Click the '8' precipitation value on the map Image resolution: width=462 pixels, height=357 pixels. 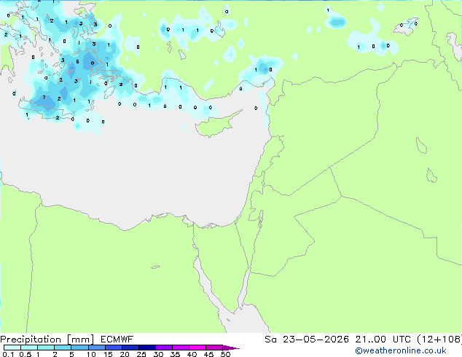click(x=93, y=63)
